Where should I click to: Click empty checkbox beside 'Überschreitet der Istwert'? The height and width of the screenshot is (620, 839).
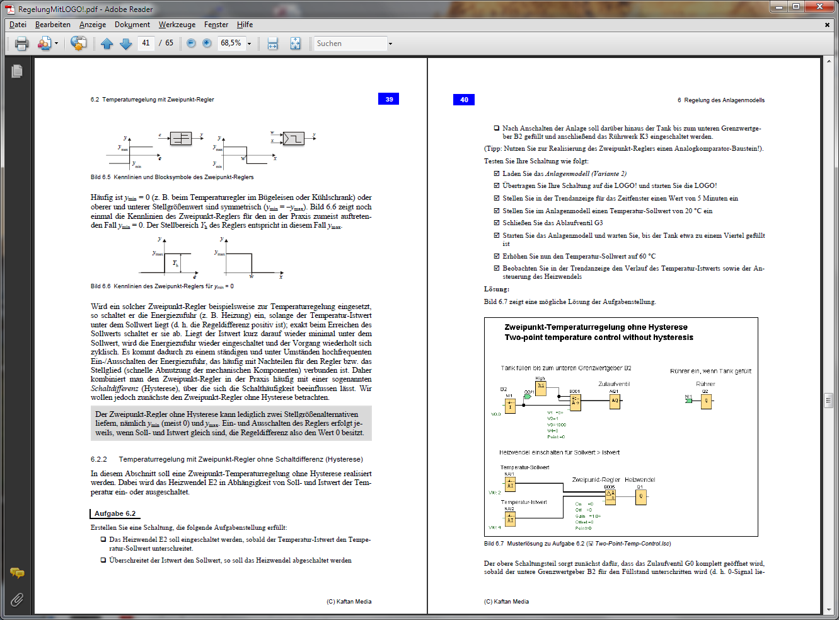tap(103, 560)
